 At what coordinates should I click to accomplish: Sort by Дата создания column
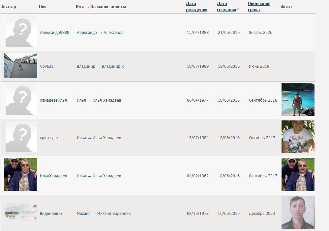pos(226,7)
